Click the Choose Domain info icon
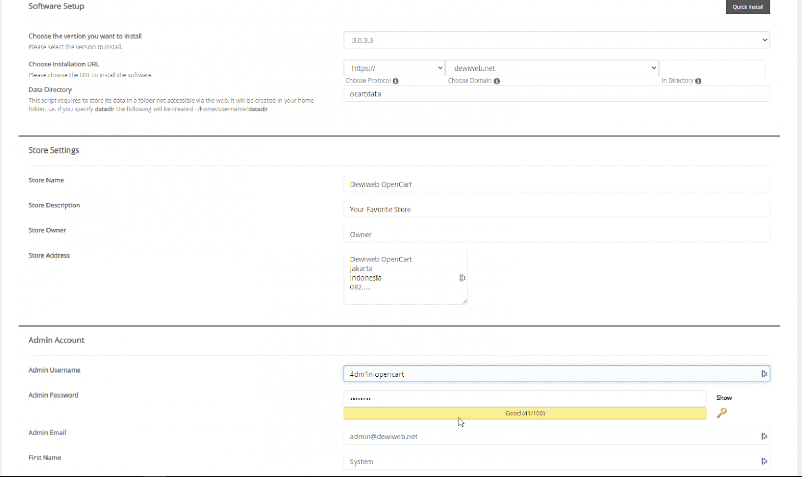 tap(497, 81)
